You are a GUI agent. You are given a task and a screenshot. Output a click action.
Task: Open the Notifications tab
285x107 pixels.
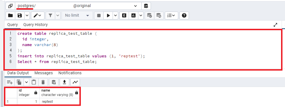tap(70, 73)
